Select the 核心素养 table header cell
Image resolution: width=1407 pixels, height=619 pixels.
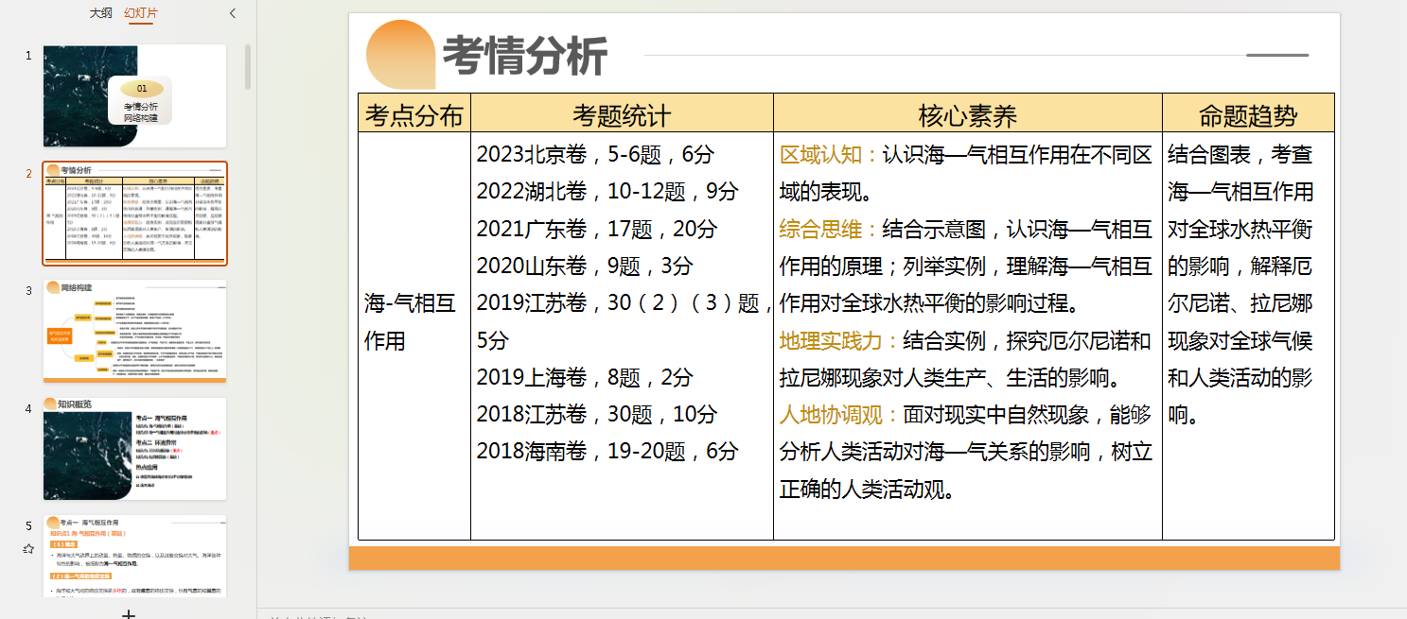click(x=968, y=112)
